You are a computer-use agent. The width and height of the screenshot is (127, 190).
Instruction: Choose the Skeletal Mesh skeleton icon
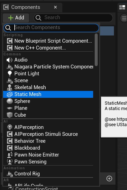[9, 88]
